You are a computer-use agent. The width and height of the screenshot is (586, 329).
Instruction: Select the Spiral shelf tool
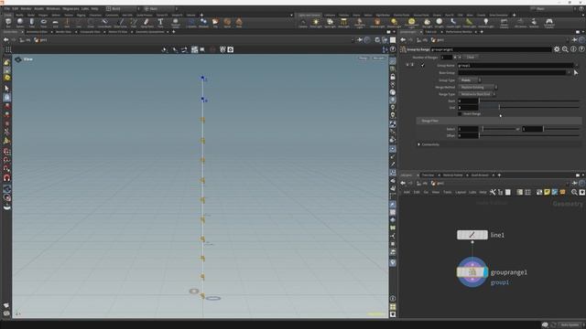pos(227,23)
